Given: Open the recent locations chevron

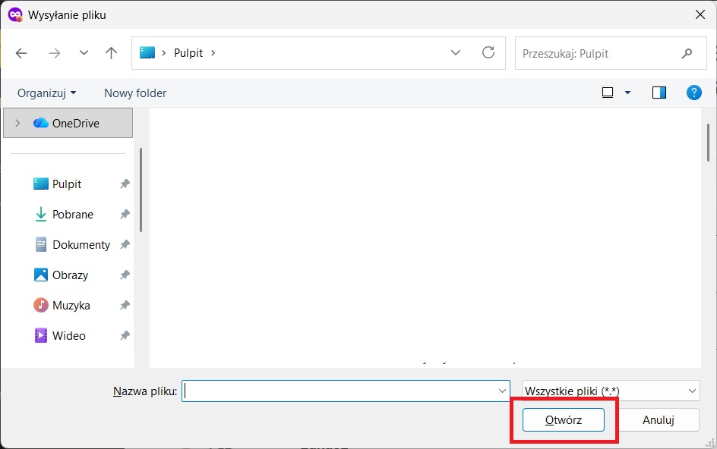Looking at the screenshot, I should coord(84,53).
